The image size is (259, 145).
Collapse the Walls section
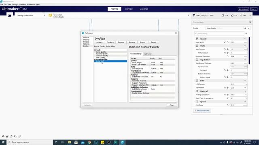click(245, 46)
